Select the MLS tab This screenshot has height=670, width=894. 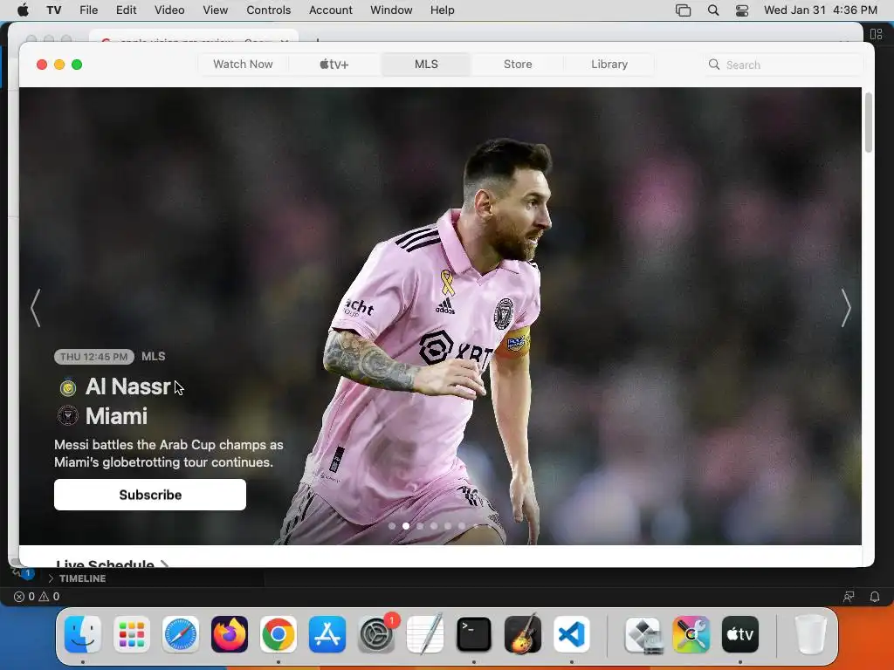pyautogui.click(x=426, y=65)
